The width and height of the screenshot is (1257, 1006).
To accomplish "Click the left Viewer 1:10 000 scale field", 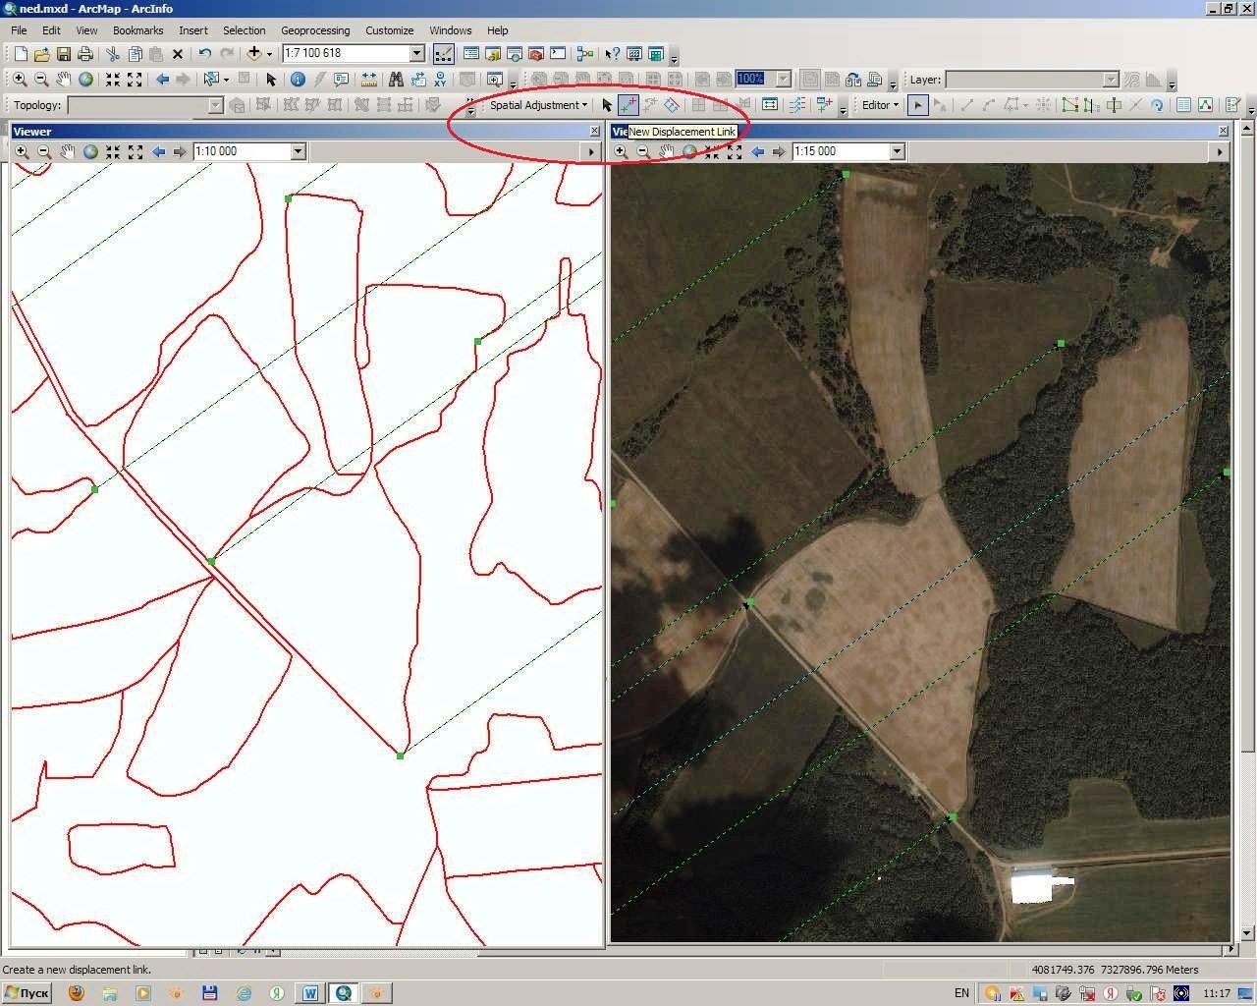I will click(242, 151).
